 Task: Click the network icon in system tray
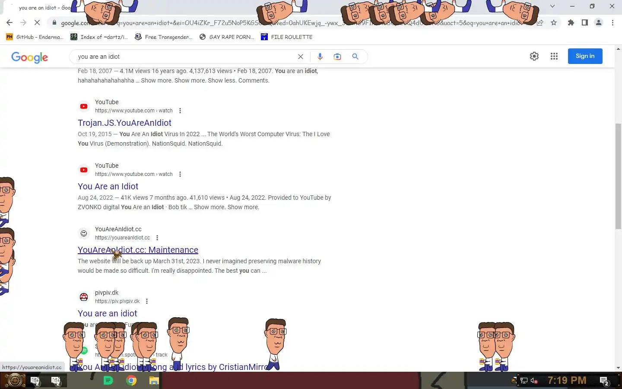click(x=524, y=381)
